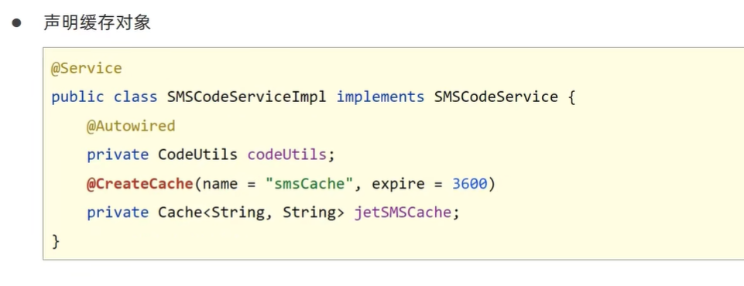
Task: Click the @Service annotation
Action: tap(87, 69)
